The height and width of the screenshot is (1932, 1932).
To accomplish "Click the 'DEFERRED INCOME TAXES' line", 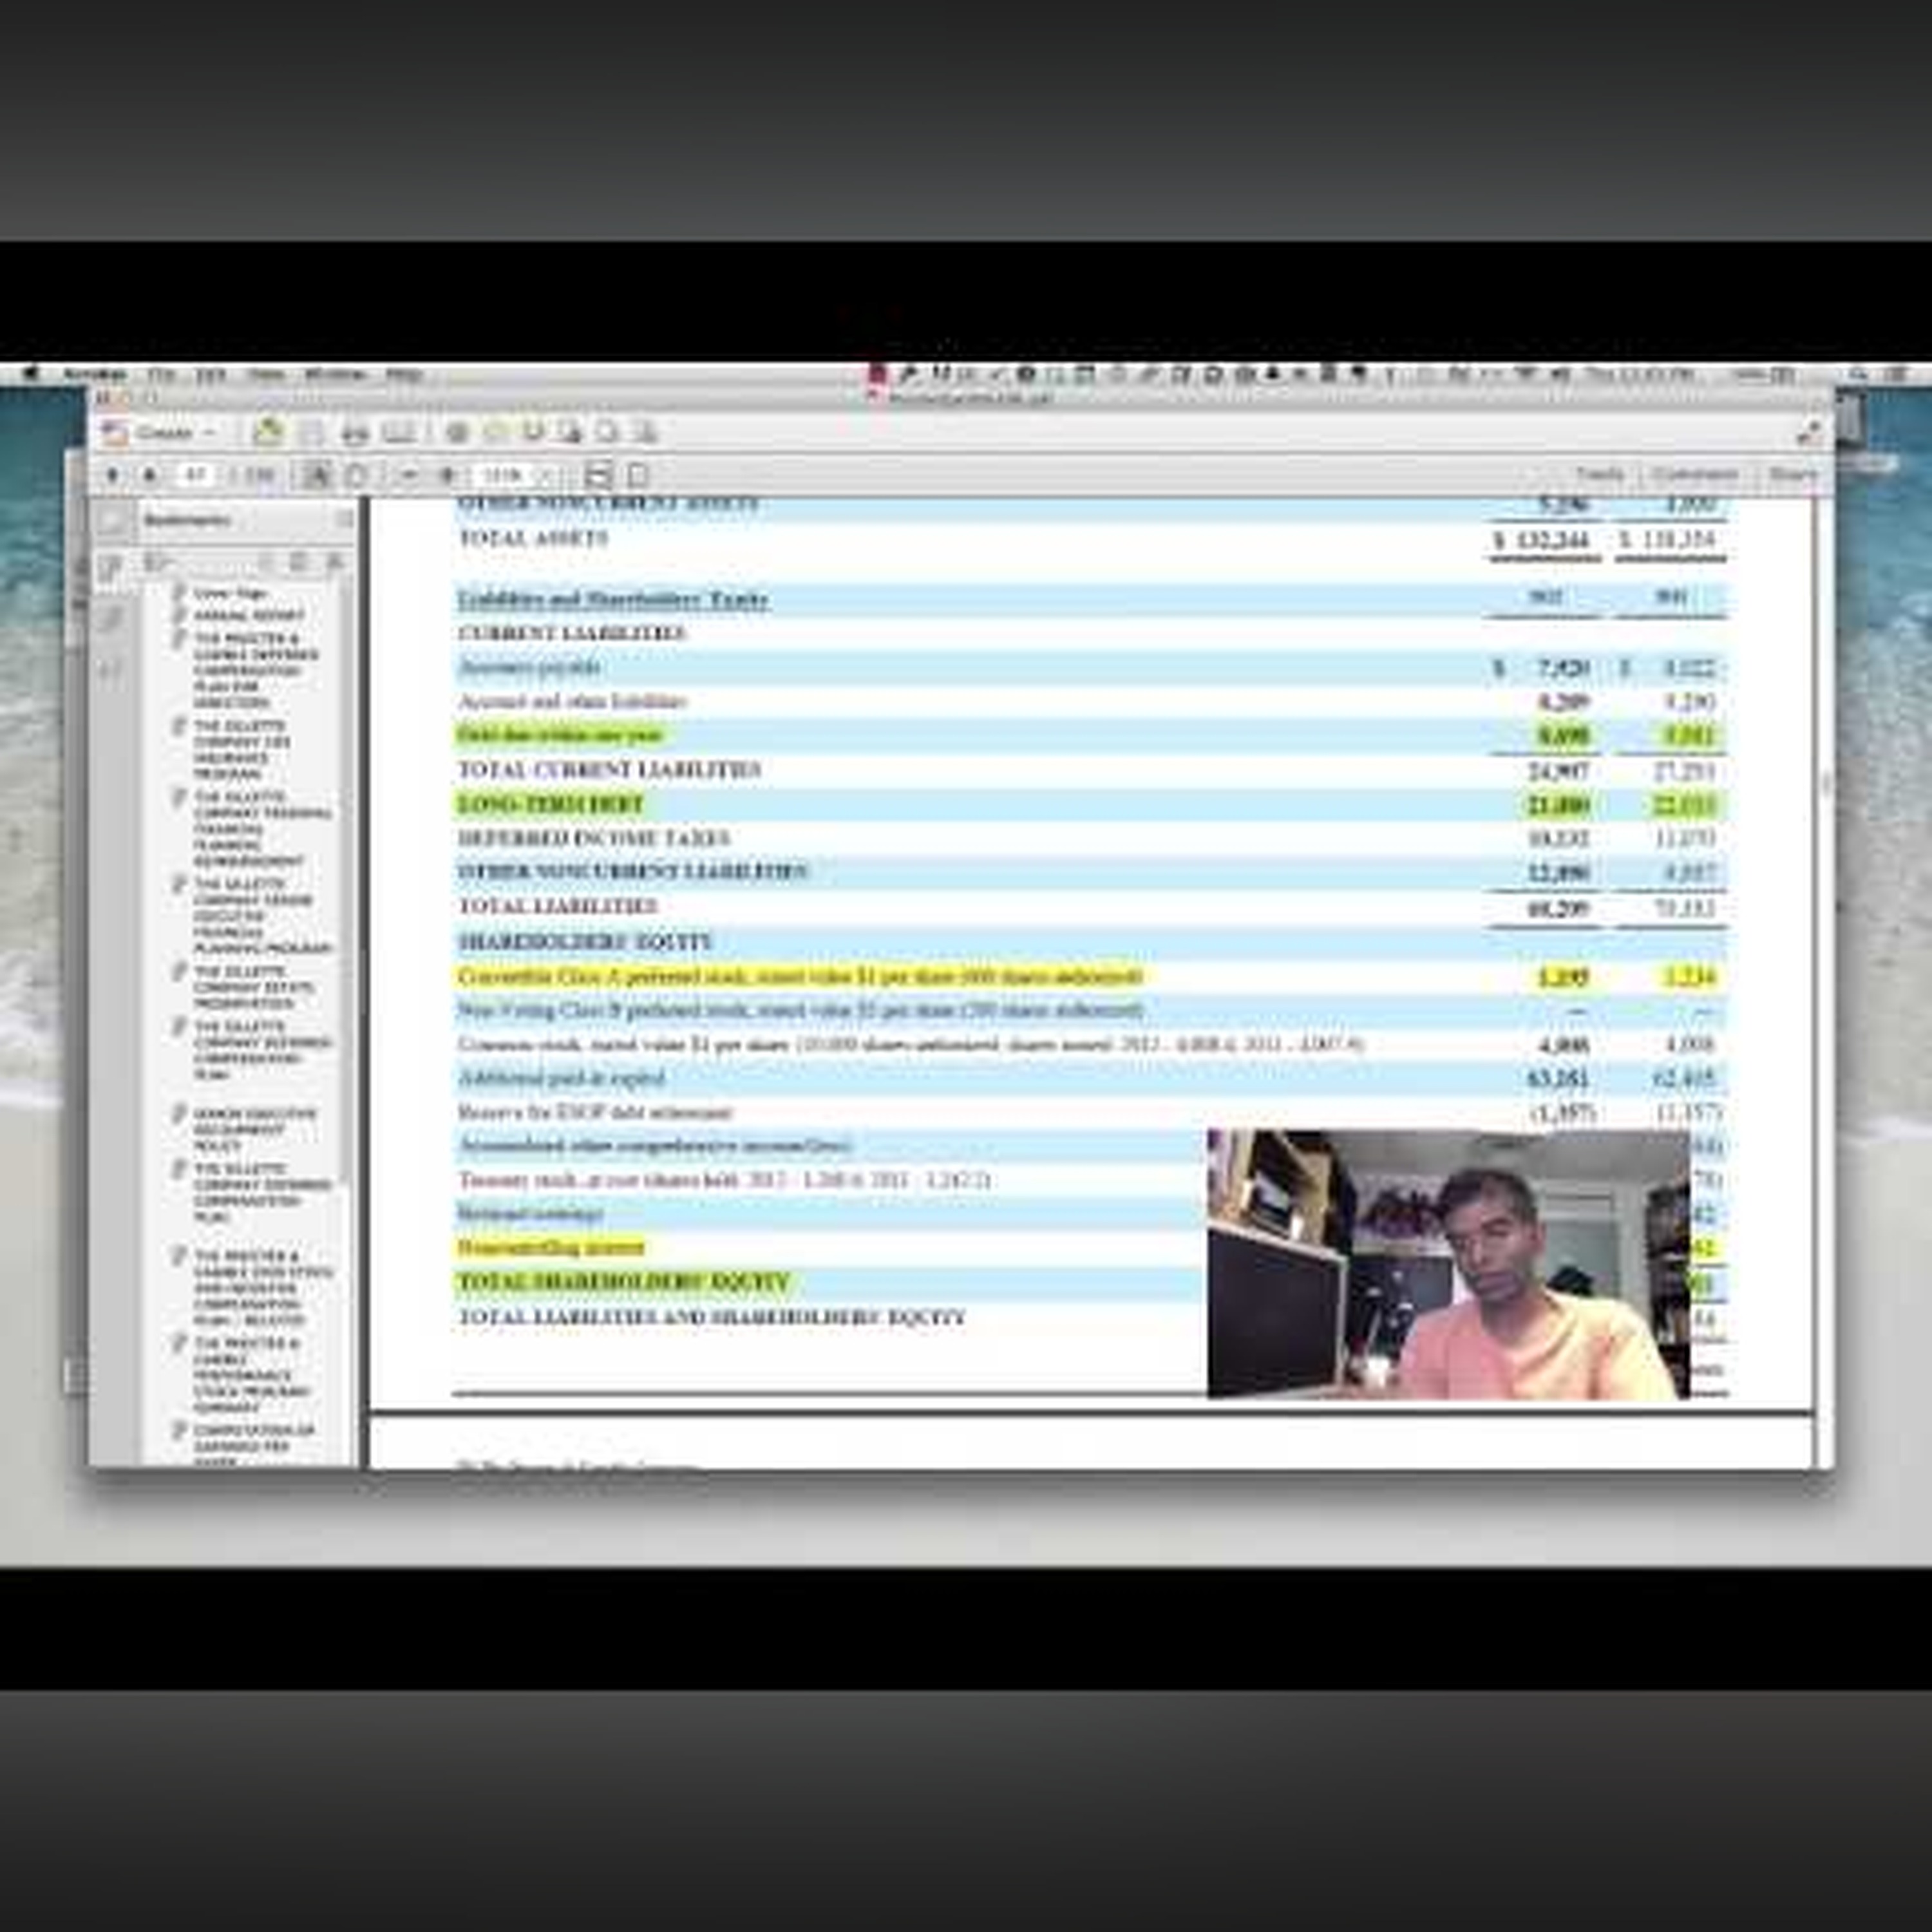I will [x=594, y=838].
